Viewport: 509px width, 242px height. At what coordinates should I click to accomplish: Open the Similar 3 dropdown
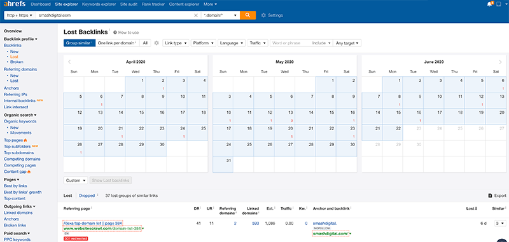click(x=500, y=223)
